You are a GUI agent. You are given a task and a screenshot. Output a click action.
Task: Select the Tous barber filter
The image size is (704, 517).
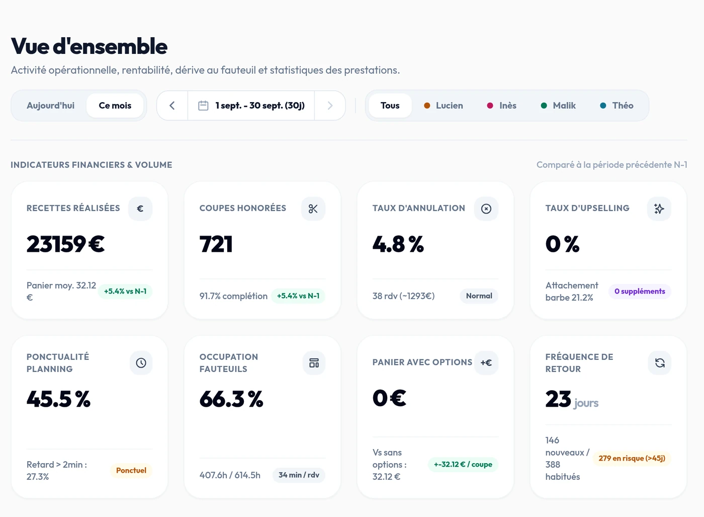pos(390,106)
